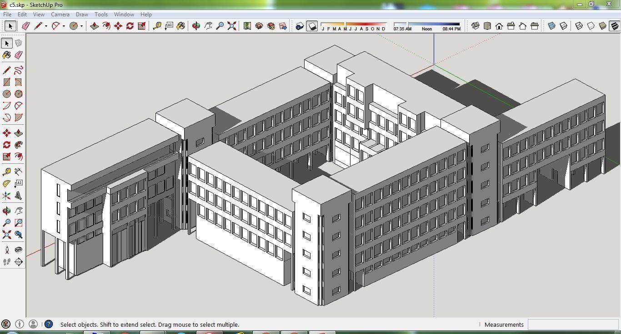Screen dimensions: 621x334
Task: Open the File menu
Action: 8,15
